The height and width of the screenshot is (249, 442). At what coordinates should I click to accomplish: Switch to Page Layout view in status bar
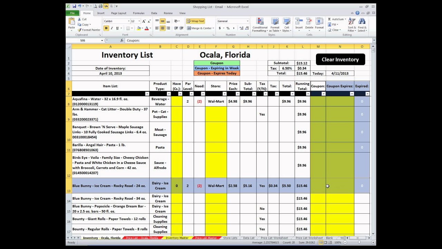tap(325, 242)
